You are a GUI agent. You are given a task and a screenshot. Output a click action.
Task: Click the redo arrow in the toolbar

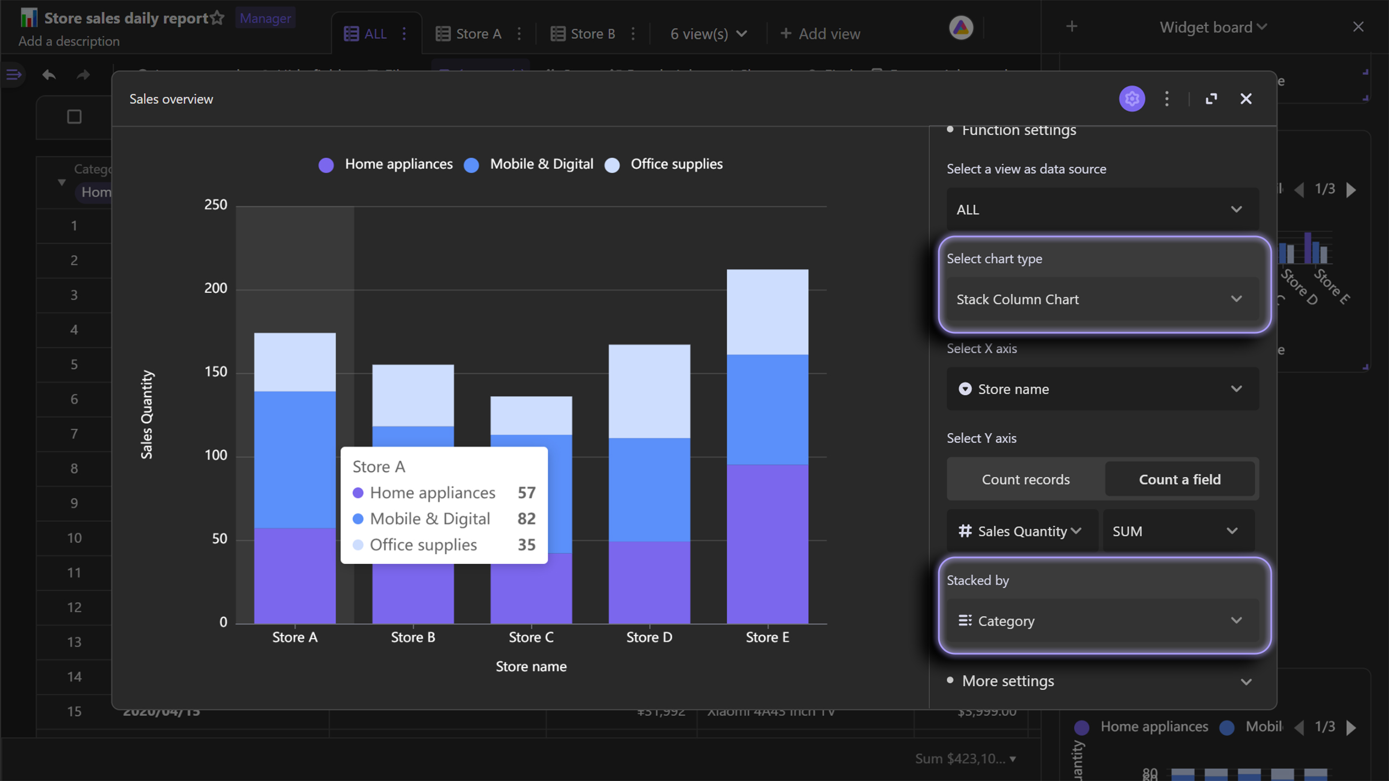(83, 74)
